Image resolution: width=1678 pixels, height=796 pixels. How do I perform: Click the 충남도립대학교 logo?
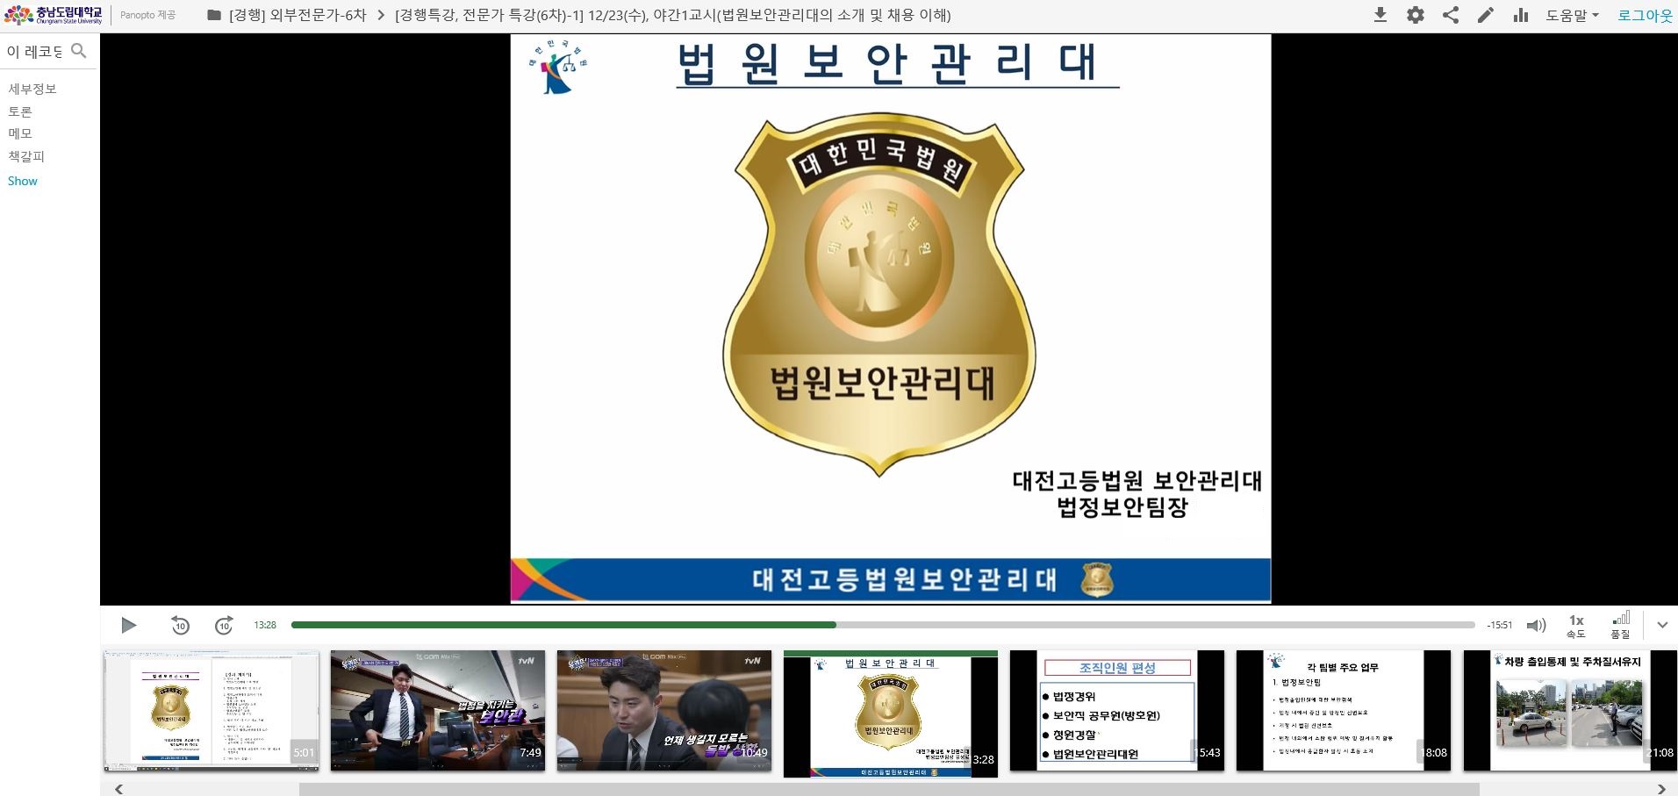pyautogui.click(x=54, y=15)
